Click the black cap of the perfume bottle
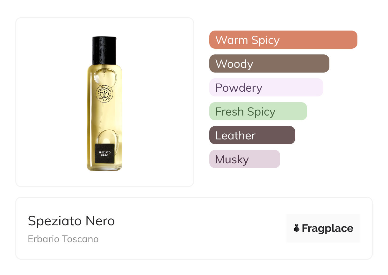 (104, 50)
